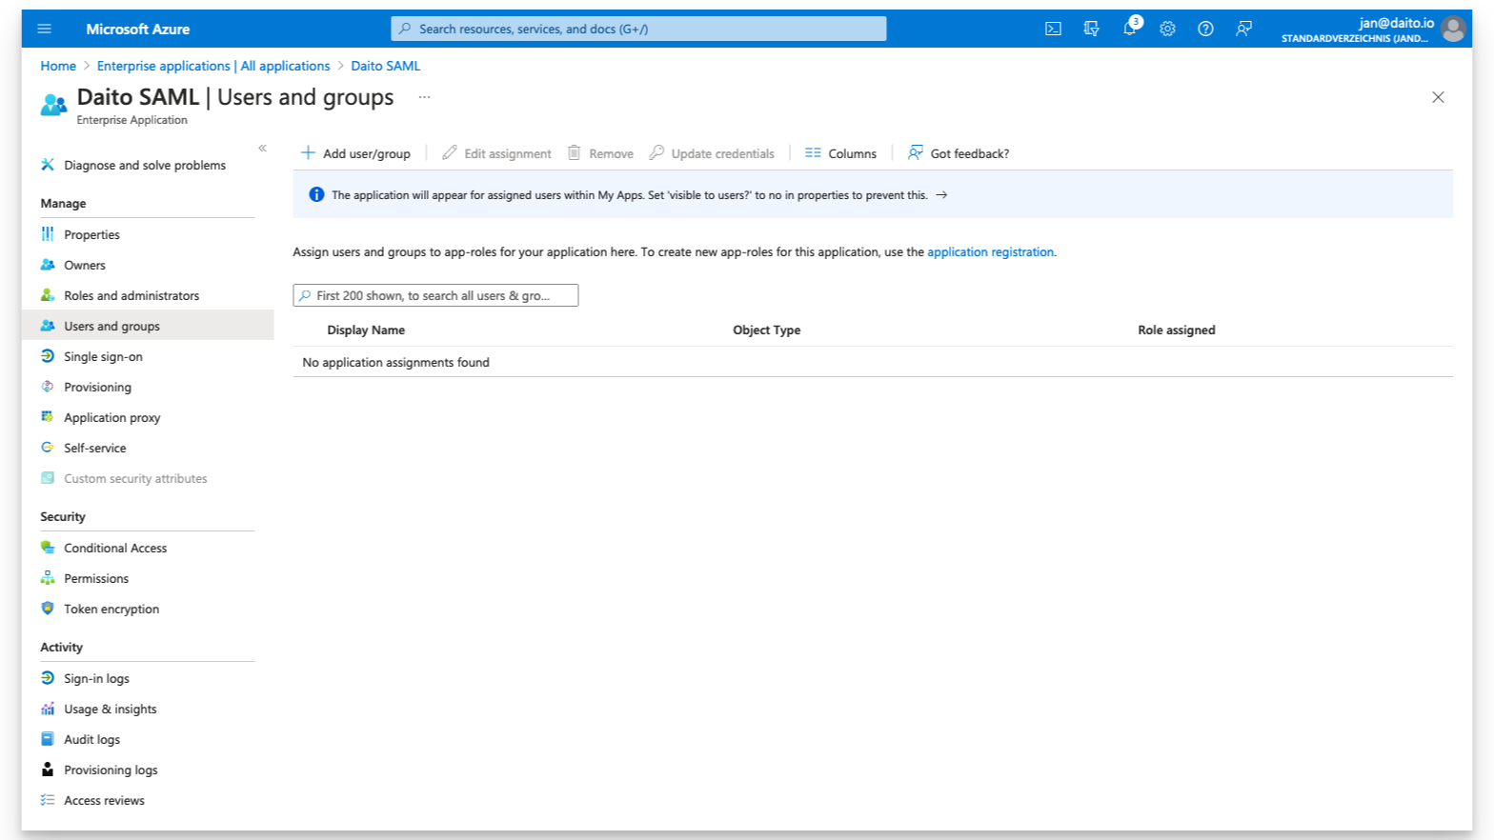The width and height of the screenshot is (1494, 840).
Task: Sort by Display Name column header
Action: pyautogui.click(x=366, y=330)
